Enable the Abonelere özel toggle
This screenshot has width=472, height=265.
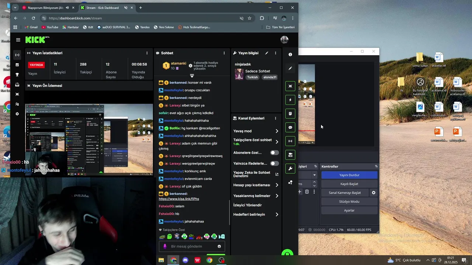274,153
